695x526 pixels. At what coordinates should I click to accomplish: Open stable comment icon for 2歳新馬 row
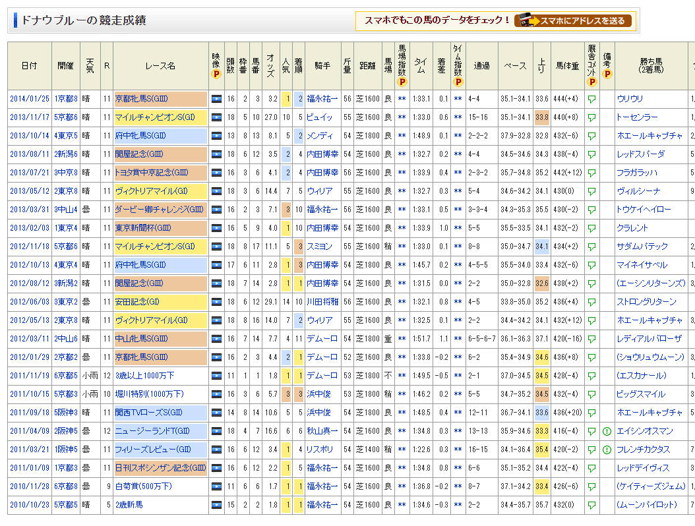591,505
